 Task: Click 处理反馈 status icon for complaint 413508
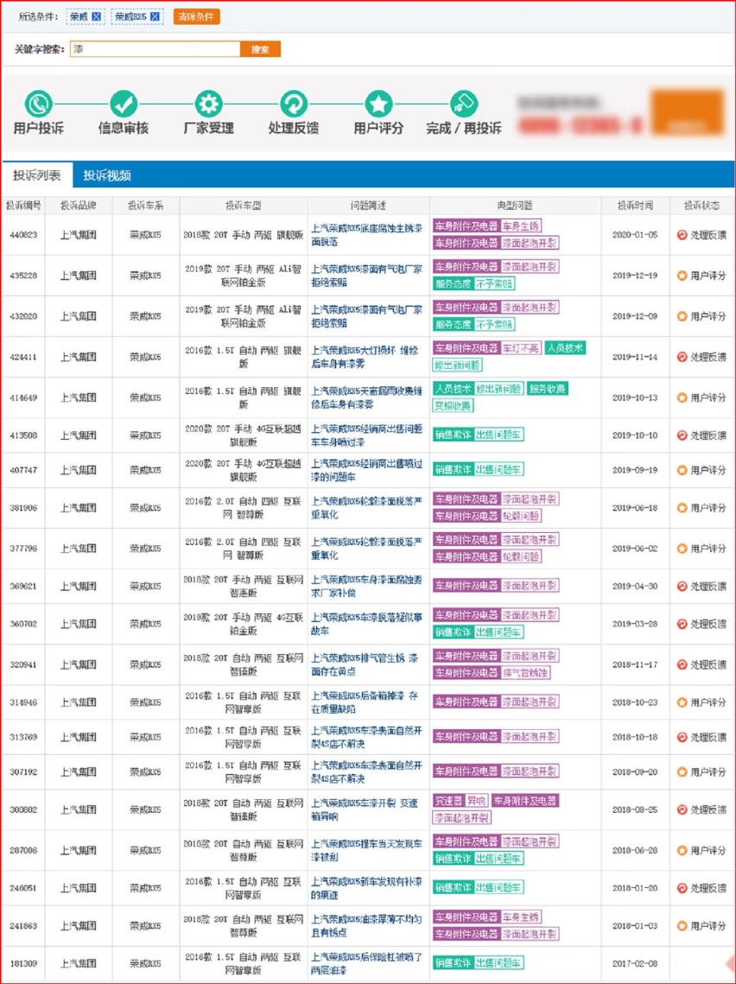click(x=682, y=435)
